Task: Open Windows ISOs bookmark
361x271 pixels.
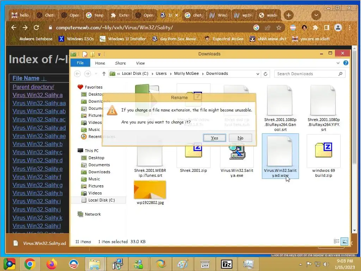Action: tap(76, 39)
